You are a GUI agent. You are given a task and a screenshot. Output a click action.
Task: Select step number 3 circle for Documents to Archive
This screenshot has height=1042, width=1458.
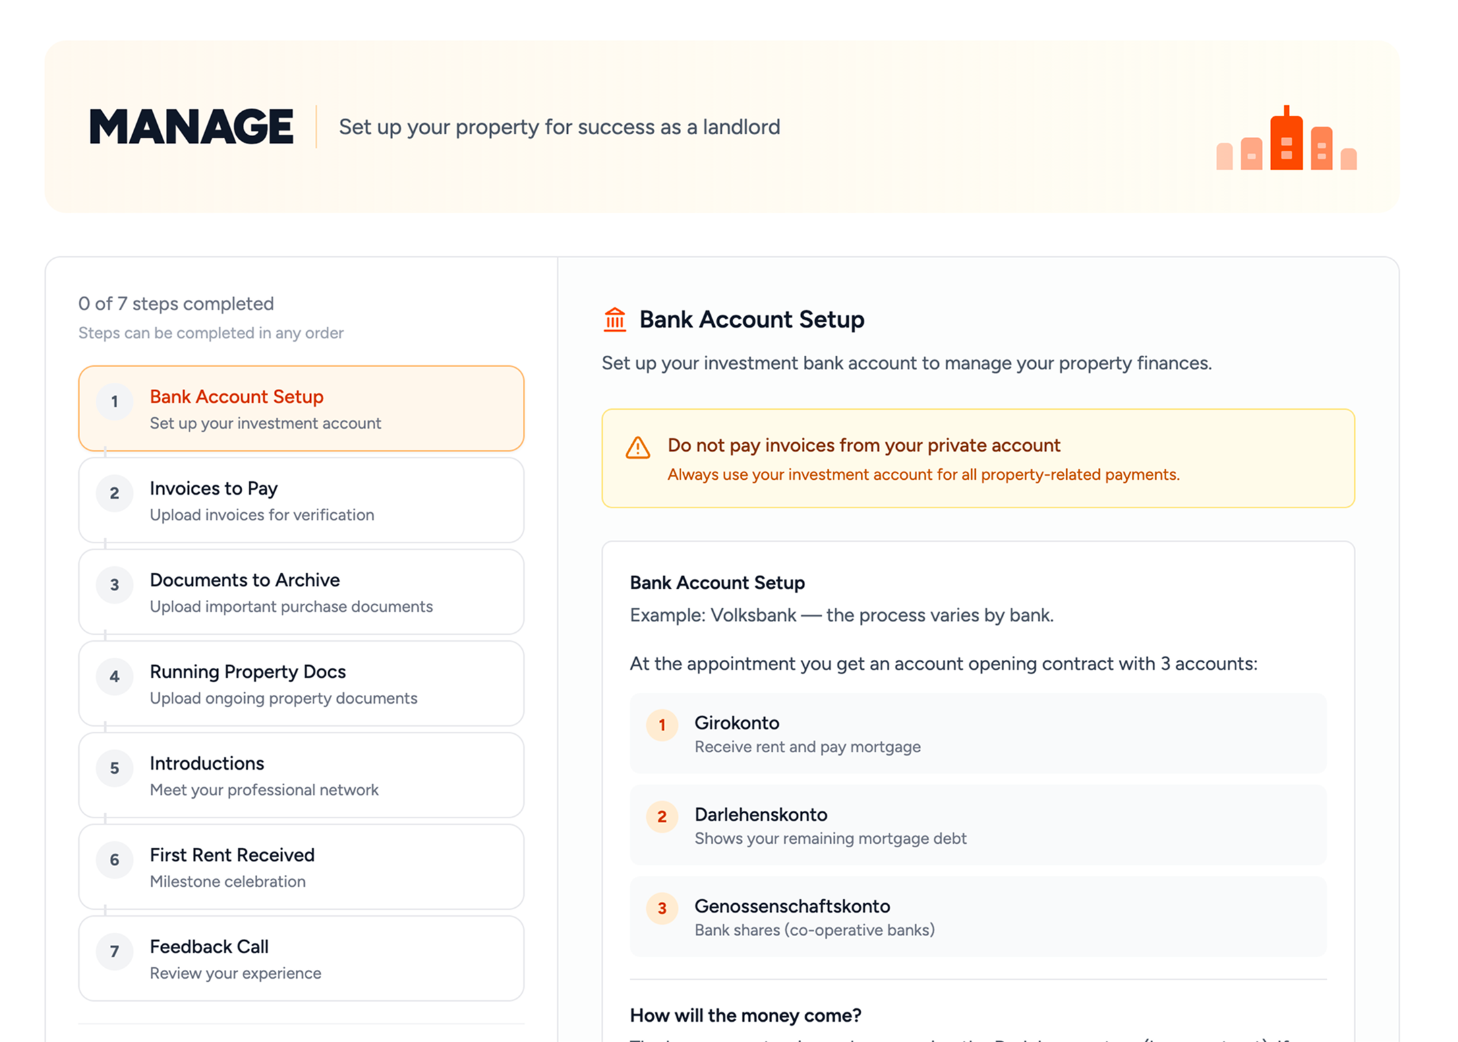[115, 585]
